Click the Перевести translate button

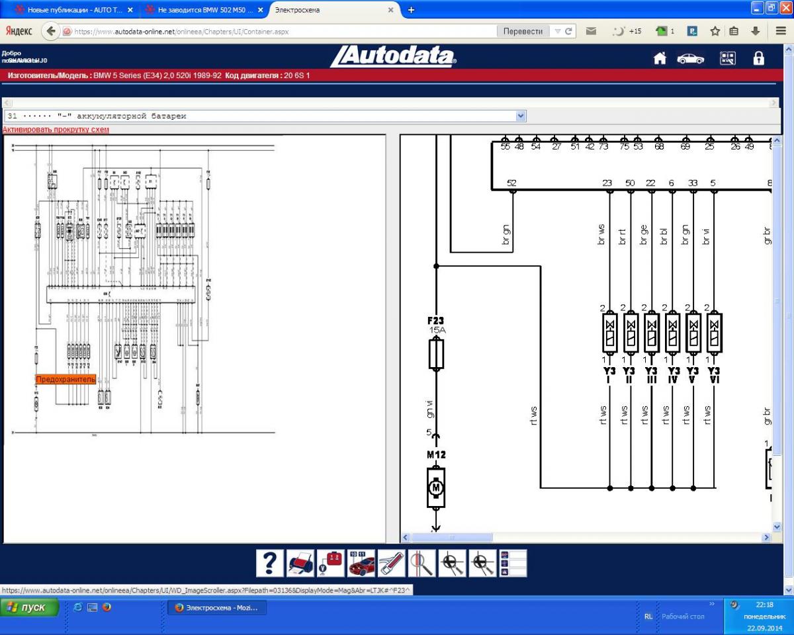pyautogui.click(x=523, y=31)
